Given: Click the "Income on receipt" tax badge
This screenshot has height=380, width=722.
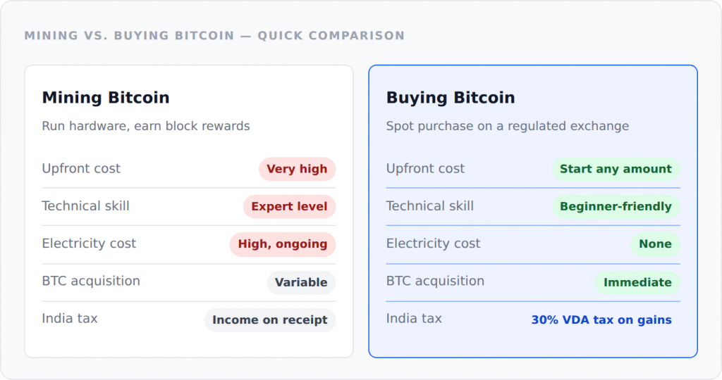Looking at the screenshot, I should pos(270,320).
